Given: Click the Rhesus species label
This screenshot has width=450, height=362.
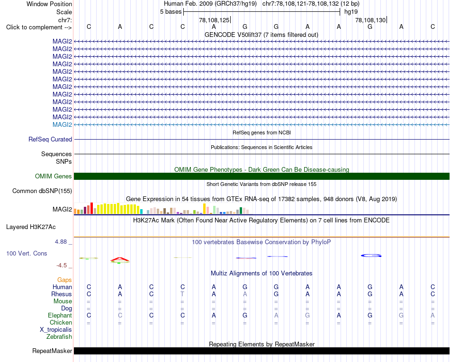Looking at the screenshot, I should click(x=62, y=294).
